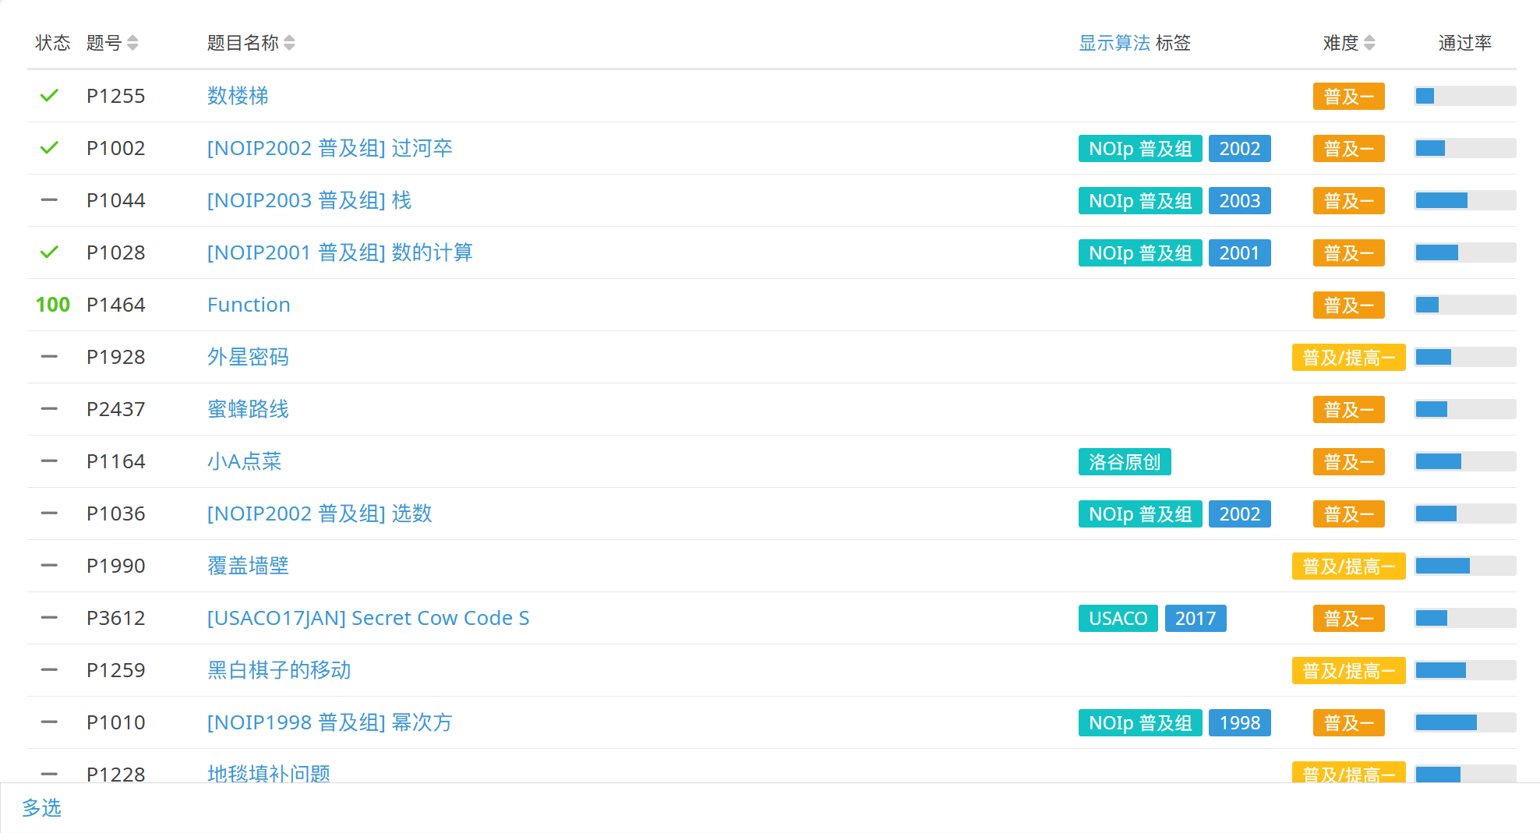This screenshot has width=1540, height=833.
Task: Click the dash status icon for P1928
Action: [x=49, y=357]
